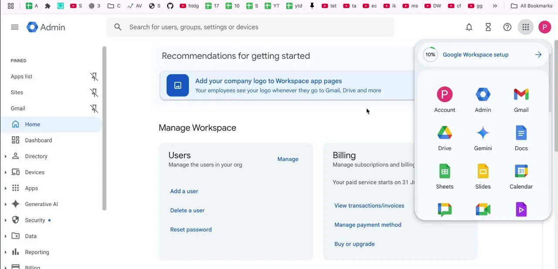
Task: Open Calendar app in launcher
Action: pyautogui.click(x=521, y=177)
